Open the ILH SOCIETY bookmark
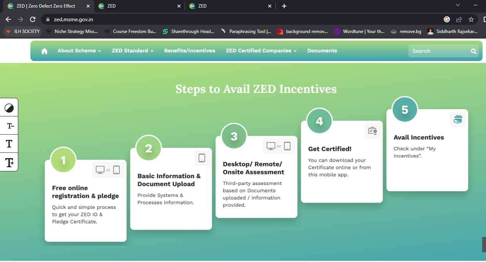This screenshot has height=262, width=486. (x=22, y=31)
